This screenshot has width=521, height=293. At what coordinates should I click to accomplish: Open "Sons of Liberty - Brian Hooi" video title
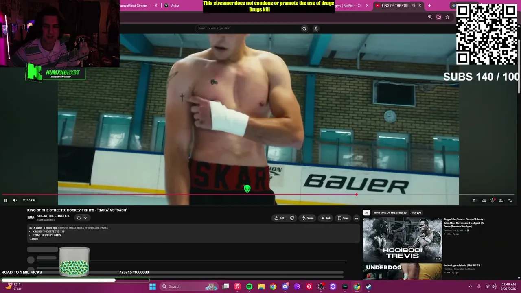click(x=464, y=223)
